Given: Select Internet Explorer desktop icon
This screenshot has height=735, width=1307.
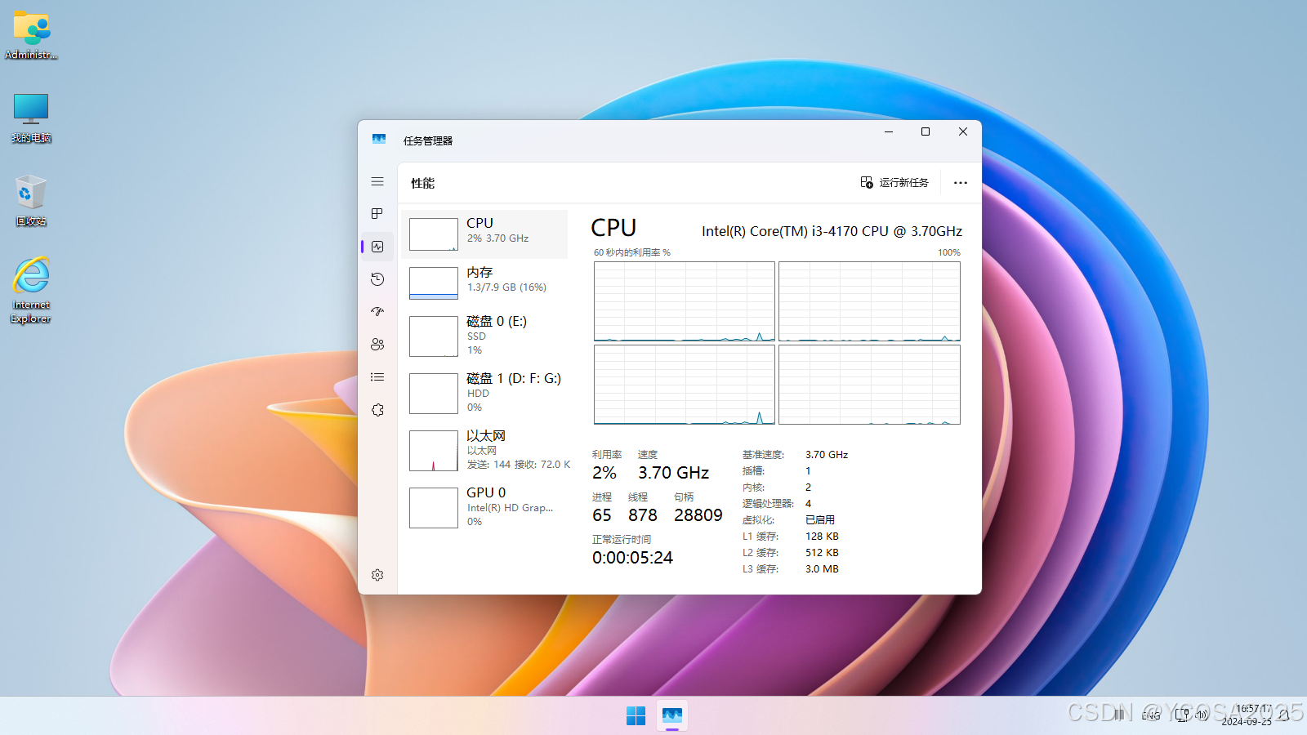Looking at the screenshot, I should (x=31, y=291).
